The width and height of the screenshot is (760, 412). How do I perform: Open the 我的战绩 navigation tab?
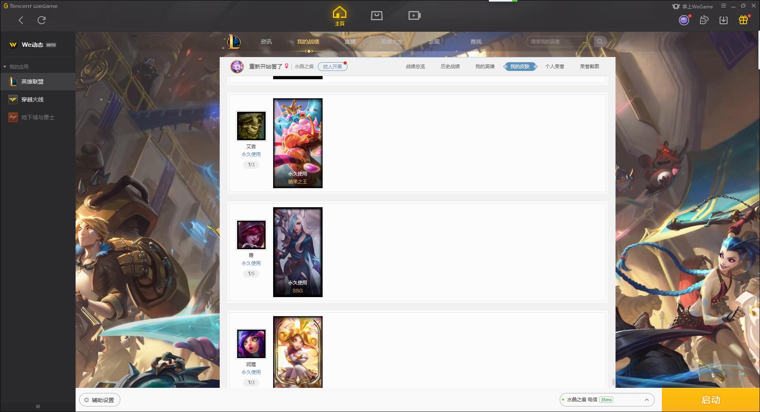click(308, 42)
